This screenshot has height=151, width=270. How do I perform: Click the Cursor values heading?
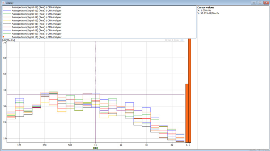coord(206,7)
